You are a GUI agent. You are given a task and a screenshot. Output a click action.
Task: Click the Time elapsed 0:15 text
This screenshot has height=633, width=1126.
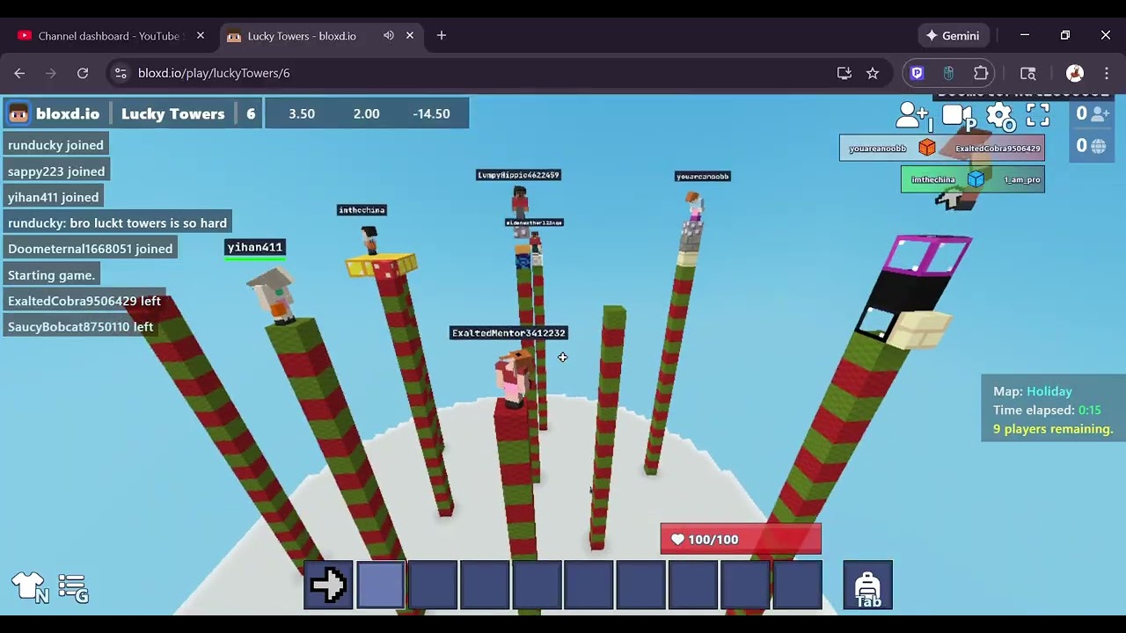click(1047, 410)
